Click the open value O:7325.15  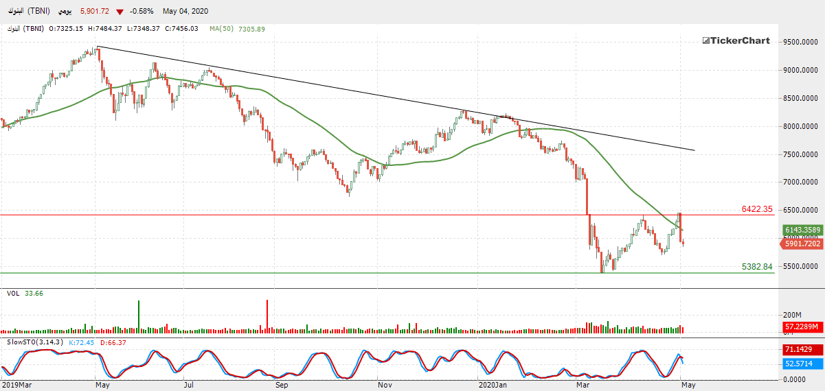[66, 28]
